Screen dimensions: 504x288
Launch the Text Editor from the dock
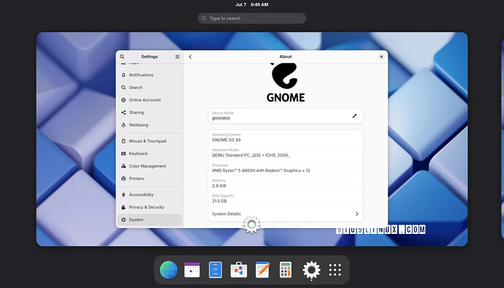pos(262,270)
